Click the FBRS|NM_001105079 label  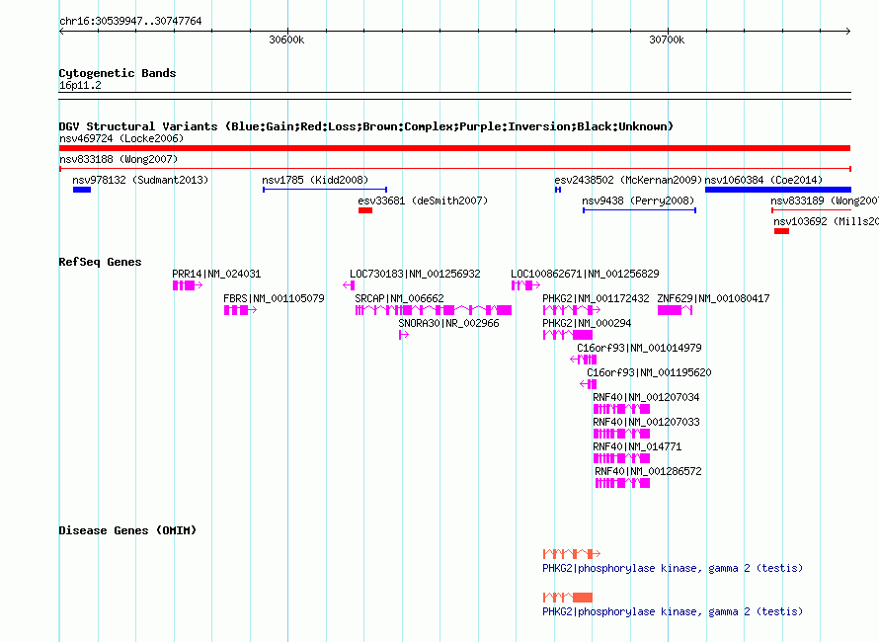click(x=274, y=298)
